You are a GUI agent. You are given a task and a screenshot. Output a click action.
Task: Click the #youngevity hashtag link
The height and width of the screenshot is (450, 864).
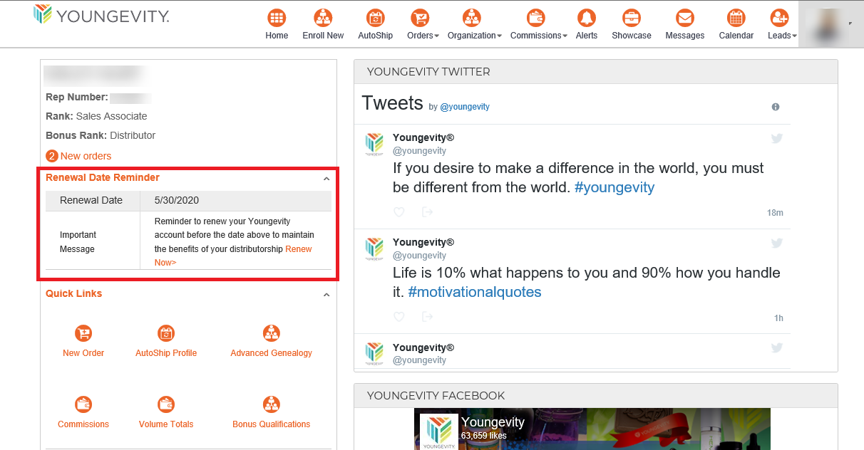click(614, 187)
